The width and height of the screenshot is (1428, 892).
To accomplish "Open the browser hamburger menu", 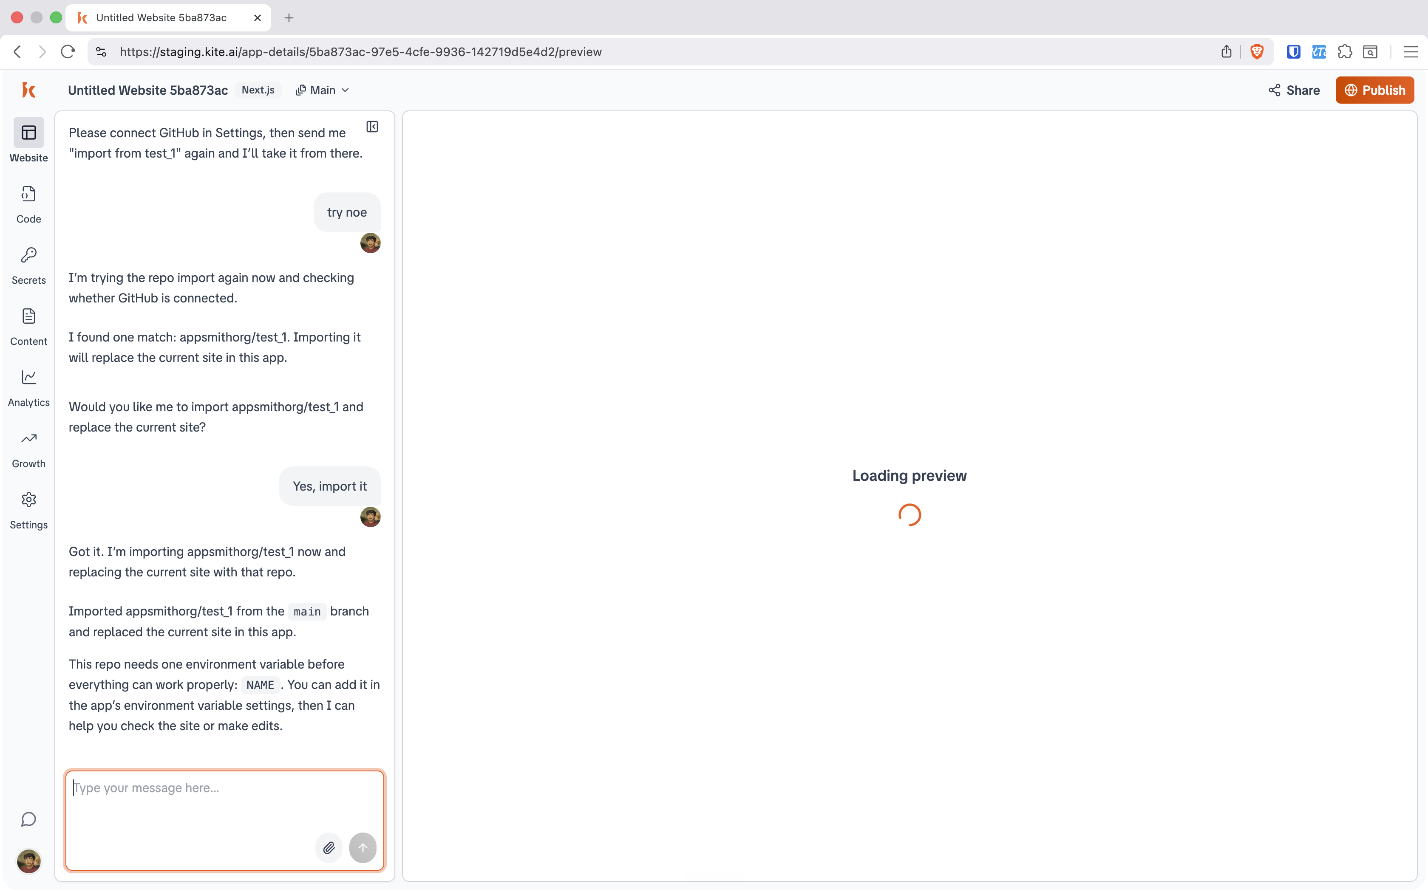I will 1411,52.
